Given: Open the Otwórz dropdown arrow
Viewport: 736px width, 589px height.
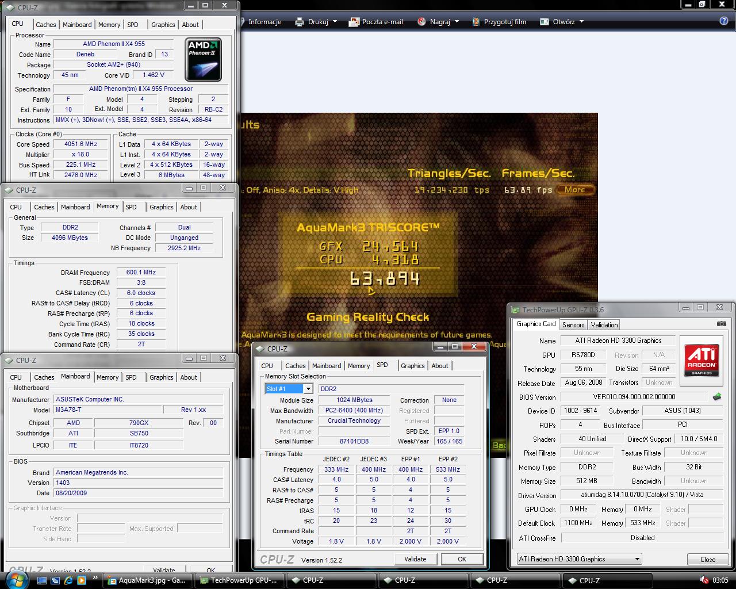Looking at the screenshot, I should pyautogui.click(x=581, y=22).
